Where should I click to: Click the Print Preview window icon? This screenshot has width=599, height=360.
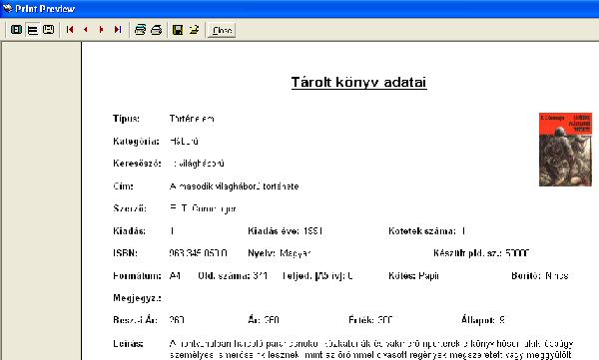pyautogui.click(x=7, y=8)
